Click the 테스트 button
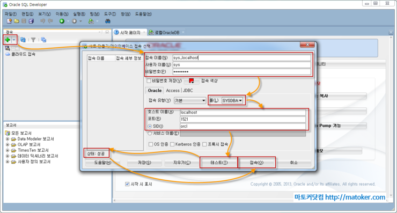397x213 pixels. [219, 163]
